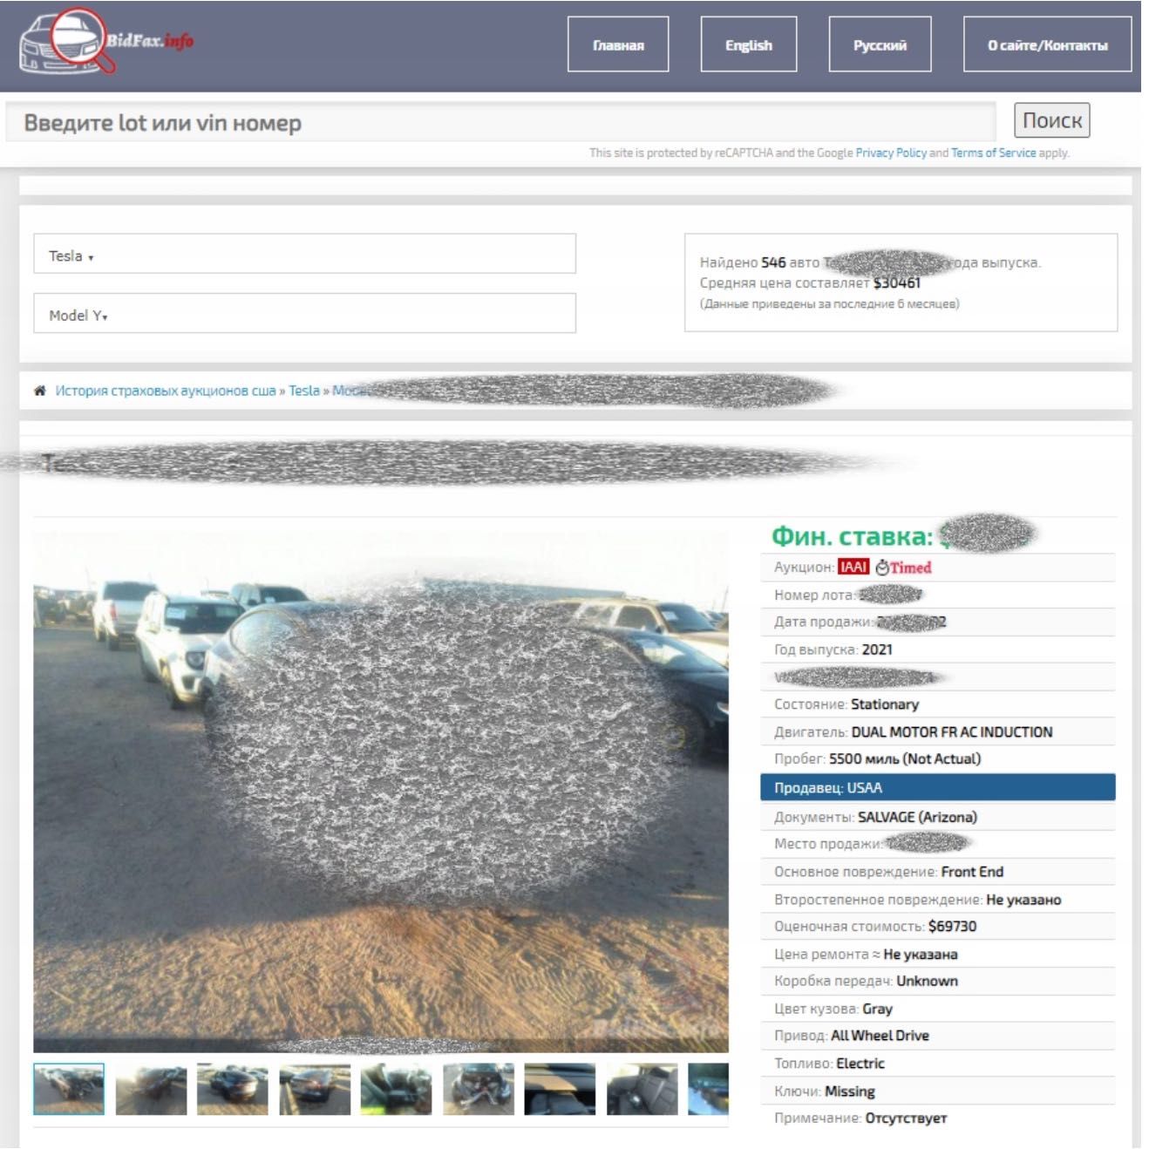Select the sixth thumbnail showing open hood
The height and width of the screenshot is (1149, 1149).
point(479,1089)
